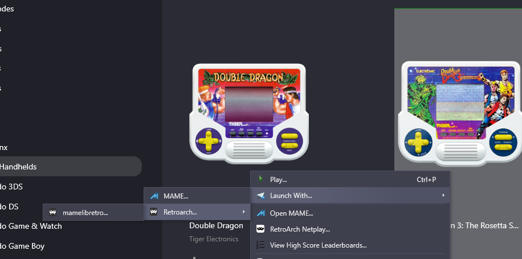The width and height of the screenshot is (522, 259).
Task: Click the MAME logo icon in Launch With submenu
Action: [x=154, y=196]
